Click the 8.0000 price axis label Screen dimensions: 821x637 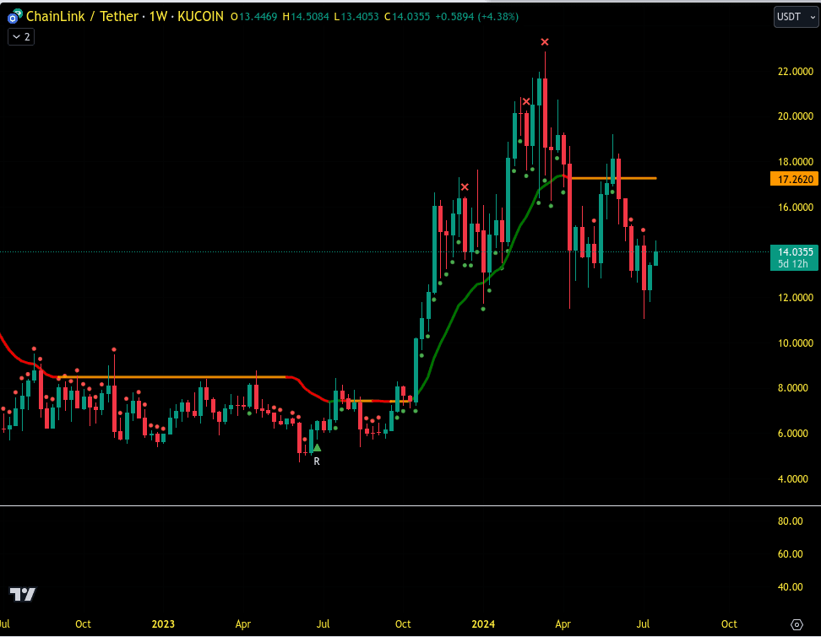(793, 388)
